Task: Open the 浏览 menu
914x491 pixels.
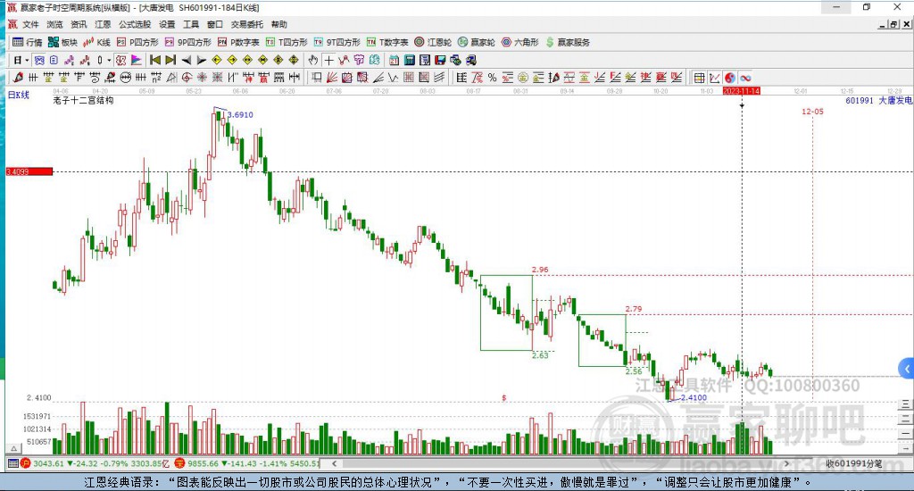Action: point(54,24)
